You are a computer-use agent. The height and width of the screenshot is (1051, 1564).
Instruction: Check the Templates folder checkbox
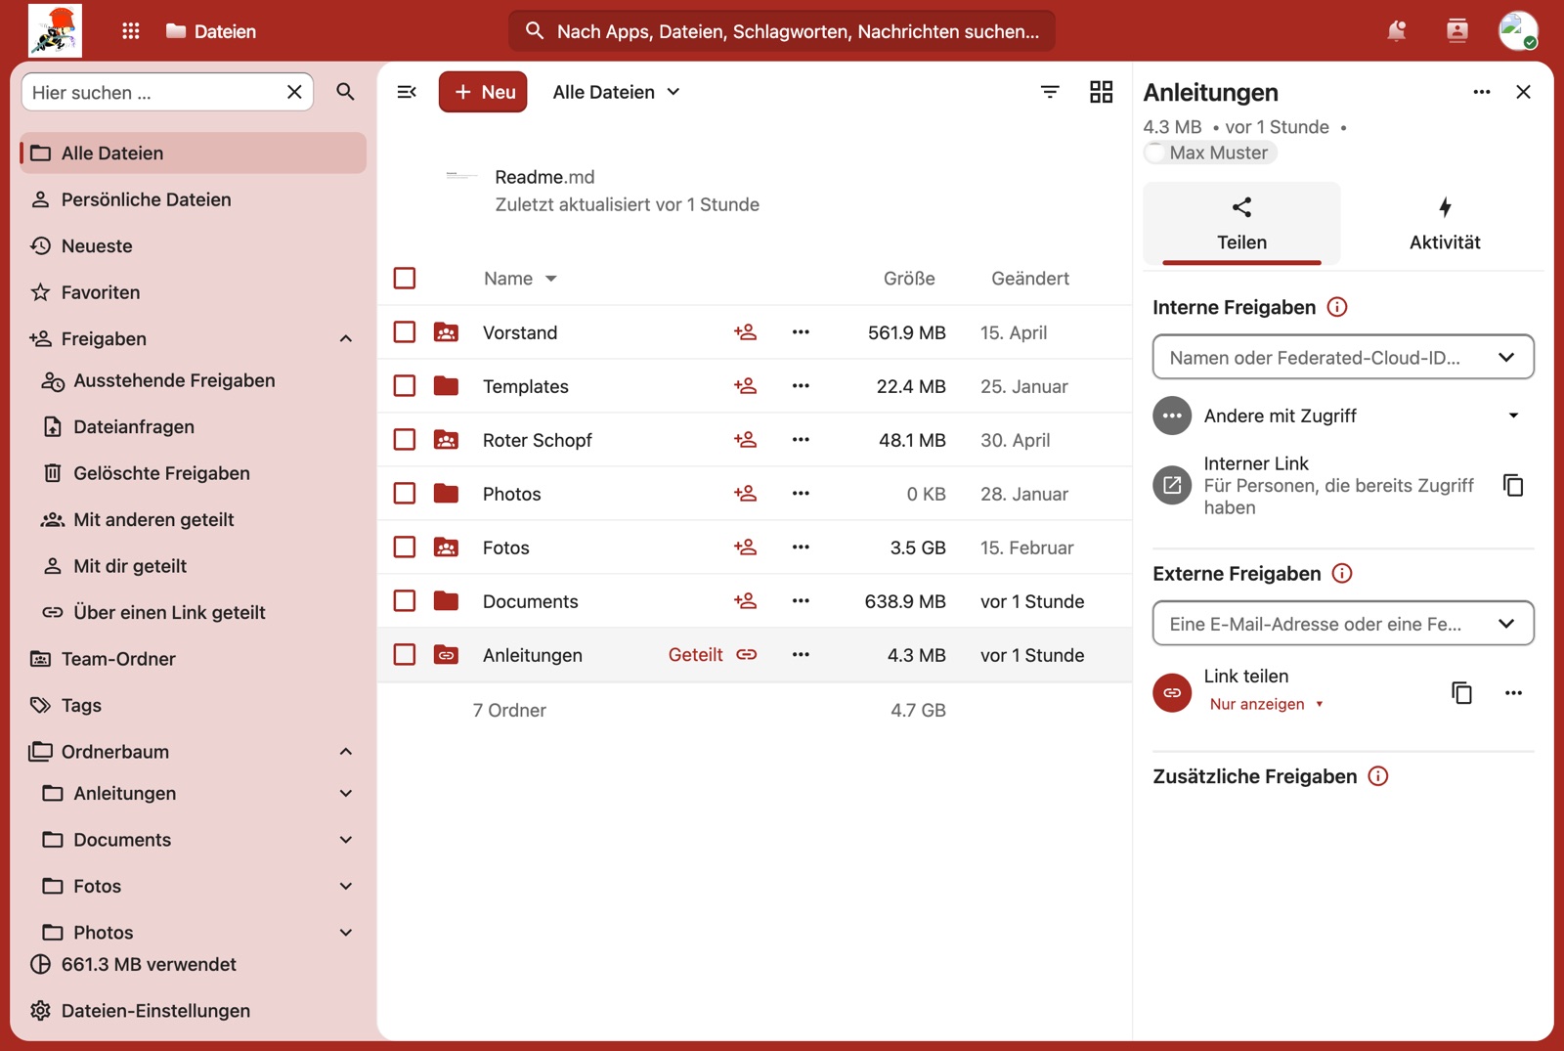pyautogui.click(x=405, y=386)
